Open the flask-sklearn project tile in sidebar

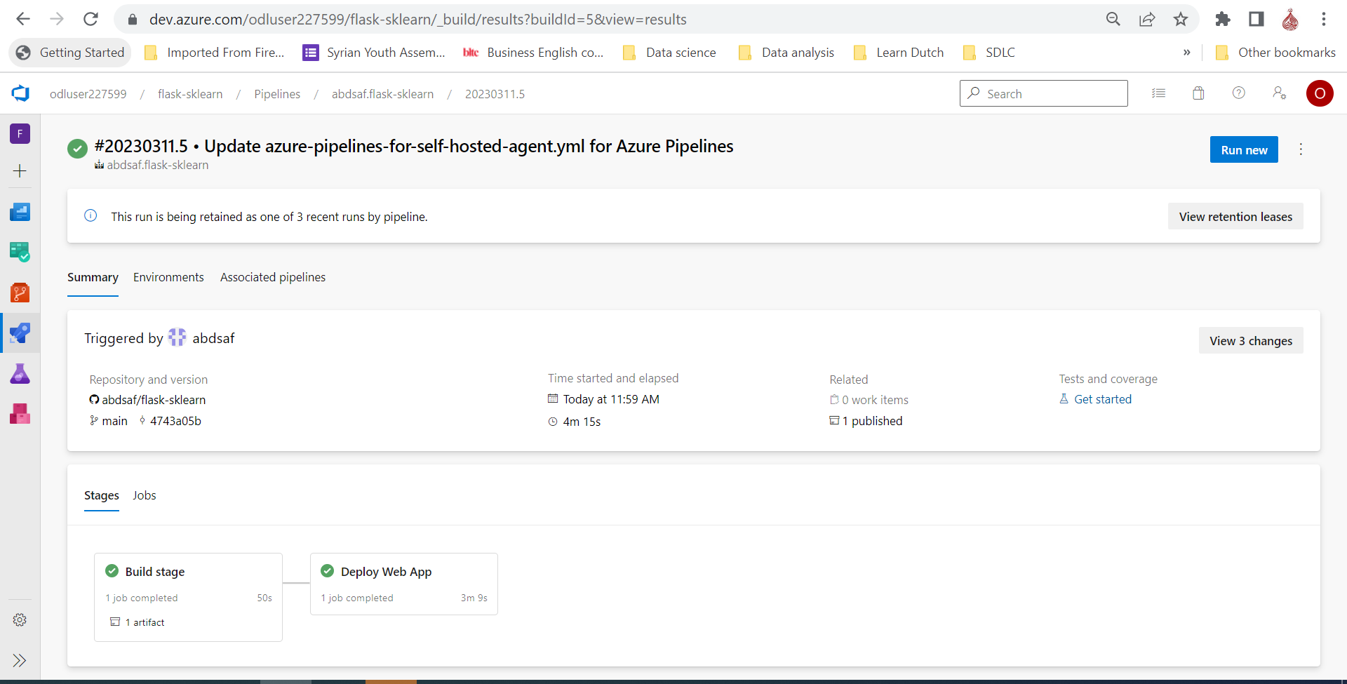(x=20, y=133)
